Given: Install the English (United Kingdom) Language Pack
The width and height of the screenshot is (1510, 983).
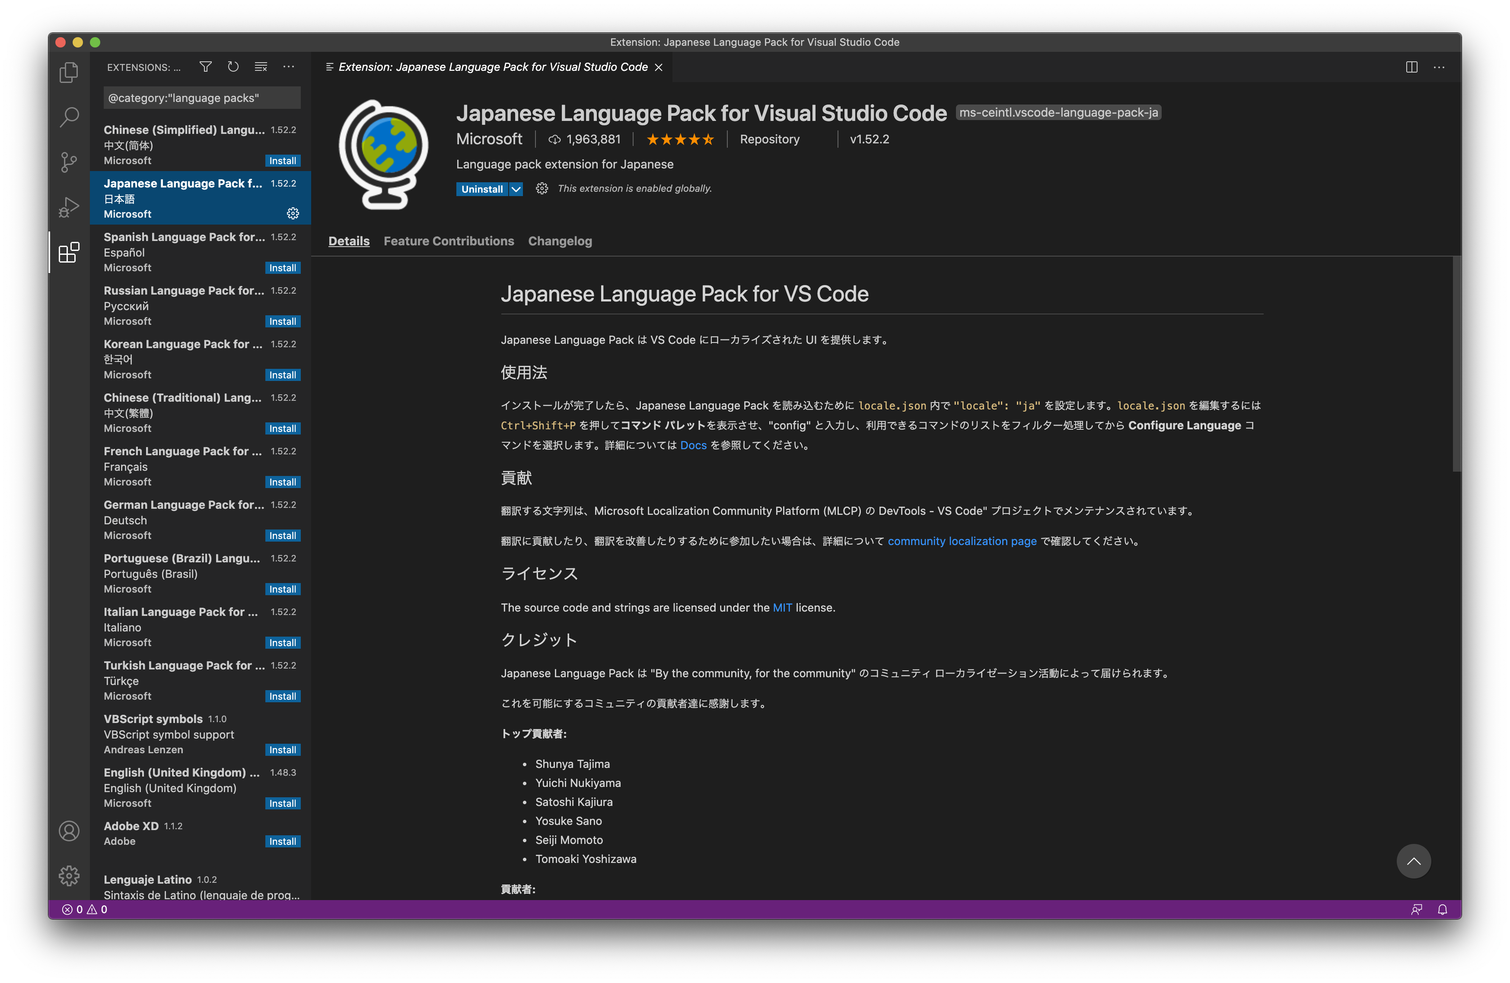Looking at the screenshot, I should click(x=282, y=803).
